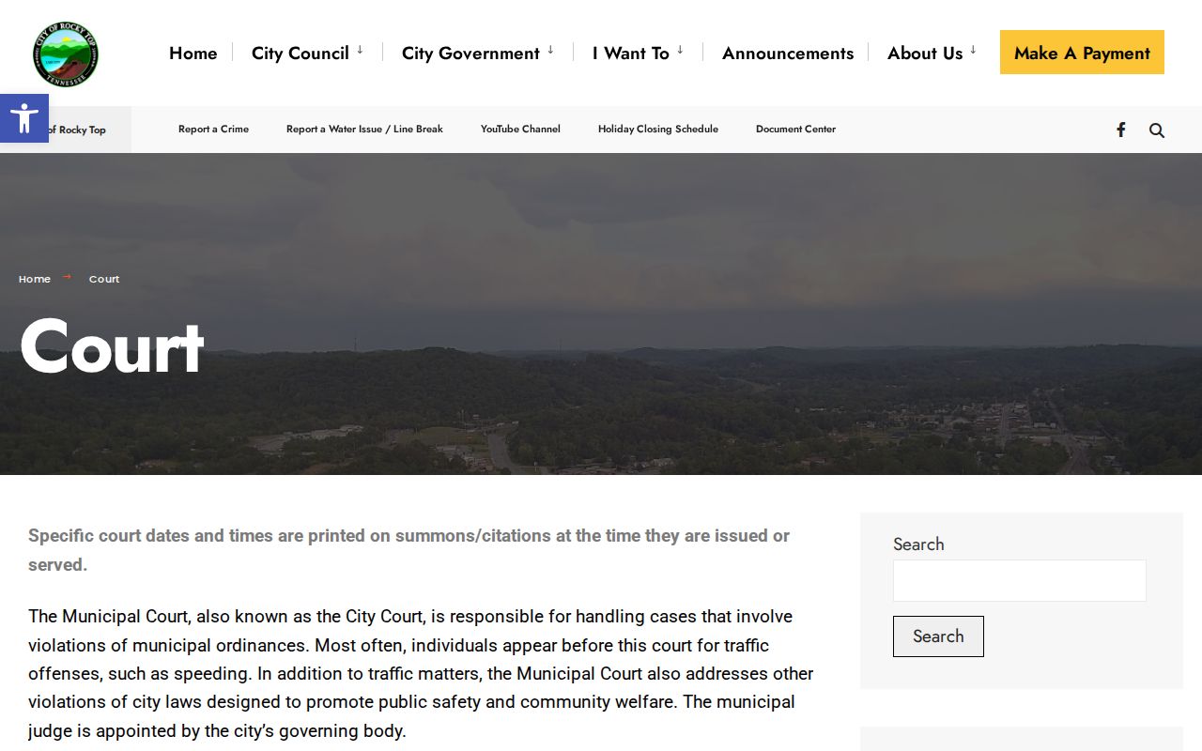Click the magnifier search icon in toolbar
This screenshot has height=751, width=1202.
[x=1157, y=130]
